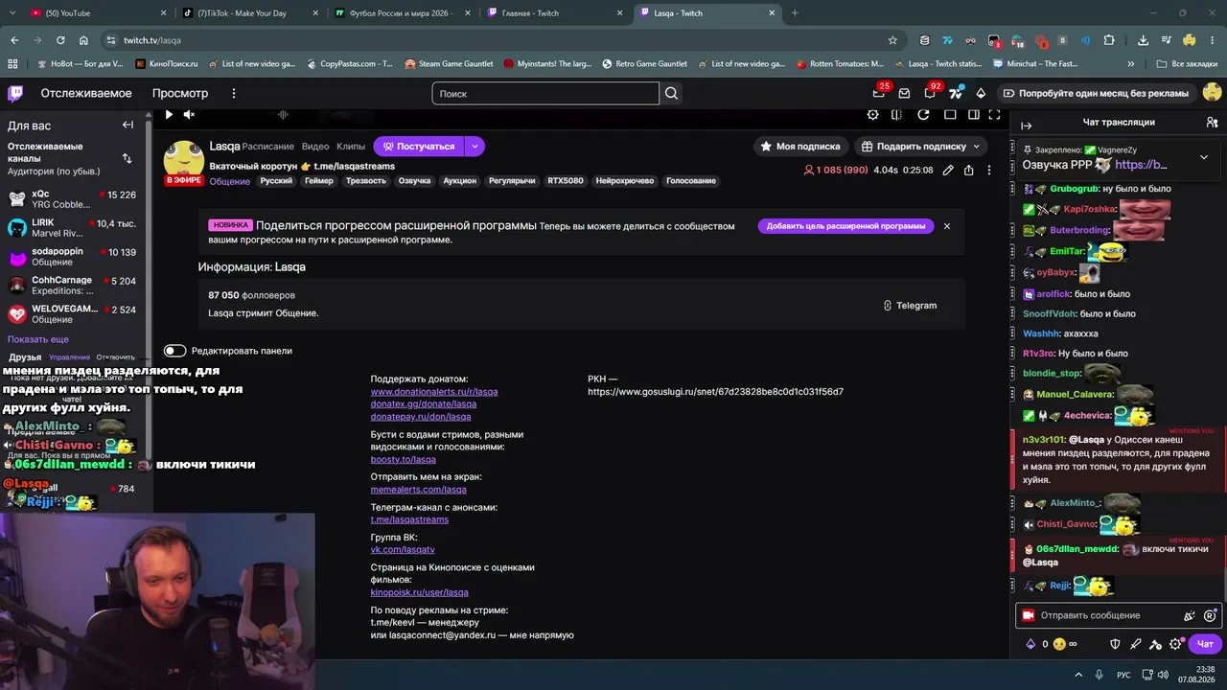Open the browser extensions puzzle icon
The width and height of the screenshot is (1227, 690).
click(x=1109, y=40)
